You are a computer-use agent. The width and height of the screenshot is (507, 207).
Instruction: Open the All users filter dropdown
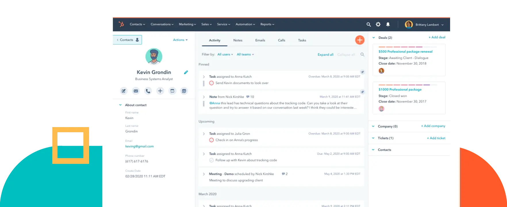[x=225, y=55]
